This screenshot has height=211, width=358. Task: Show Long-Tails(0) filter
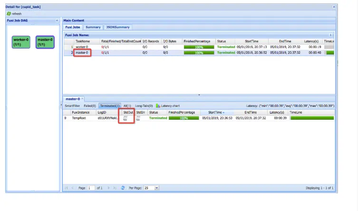(144, 106)
